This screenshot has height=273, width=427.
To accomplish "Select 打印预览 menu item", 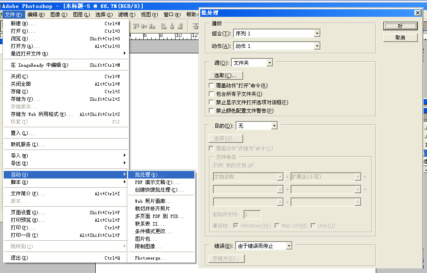I will coord(65,220).
